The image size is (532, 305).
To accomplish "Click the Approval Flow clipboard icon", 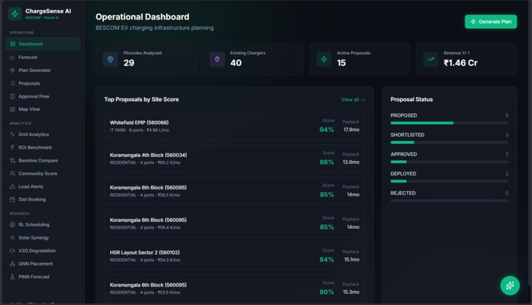I will click(x=13, y=96).
